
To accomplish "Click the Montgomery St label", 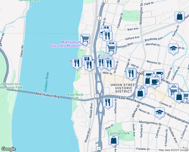I will (150, 123).
